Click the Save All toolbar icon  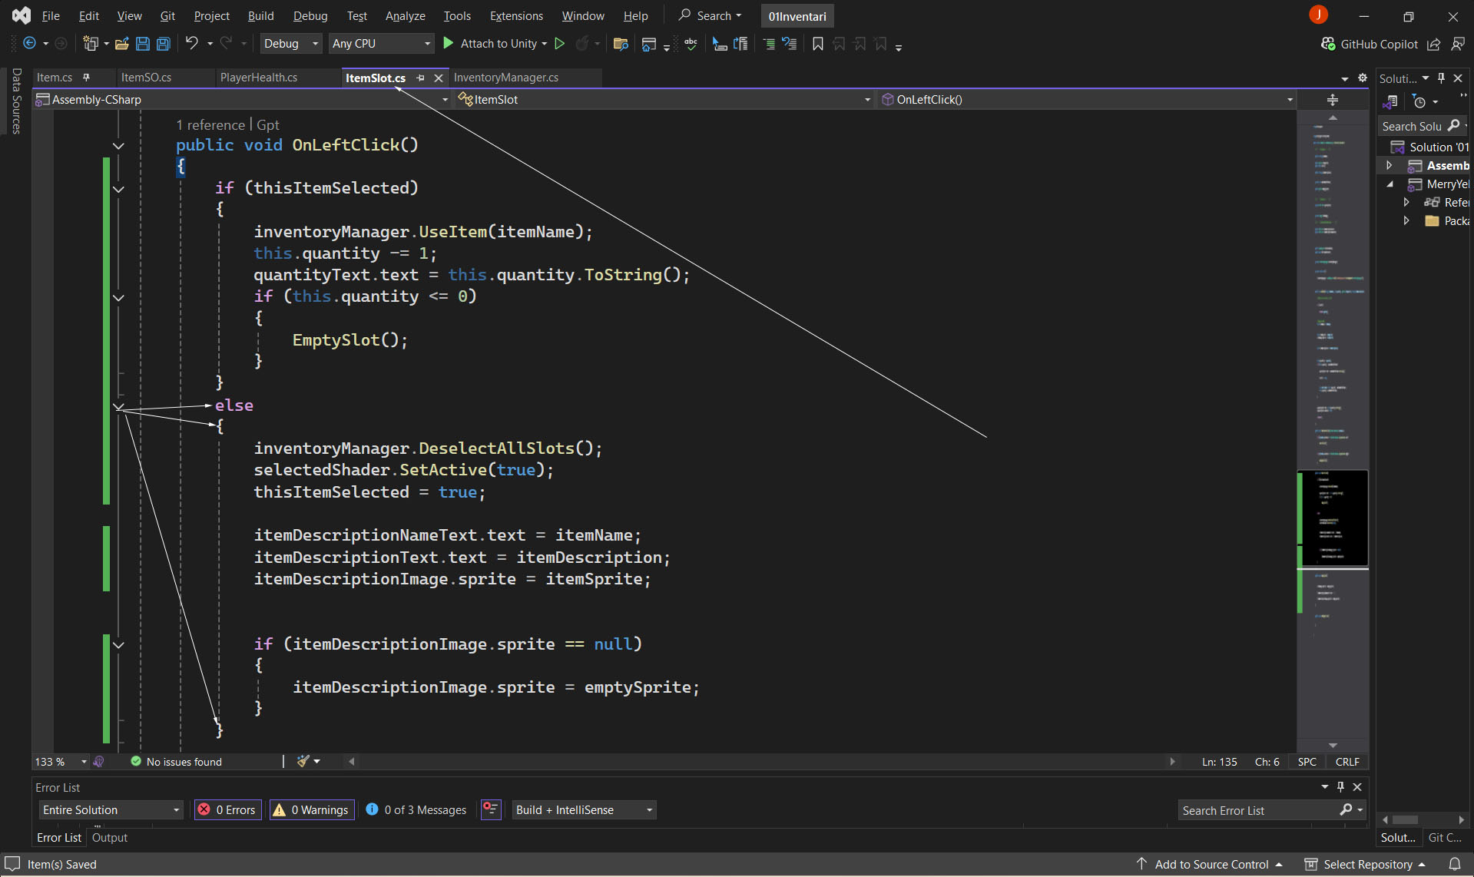pyautogui.click(x=164, y=44)
